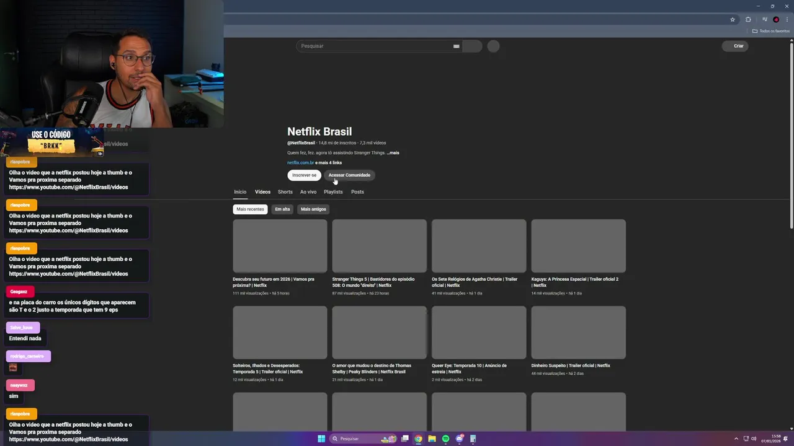This screenshot has width=794, height=446.
Task: Click the network icon in system tray
Action: 746,439
